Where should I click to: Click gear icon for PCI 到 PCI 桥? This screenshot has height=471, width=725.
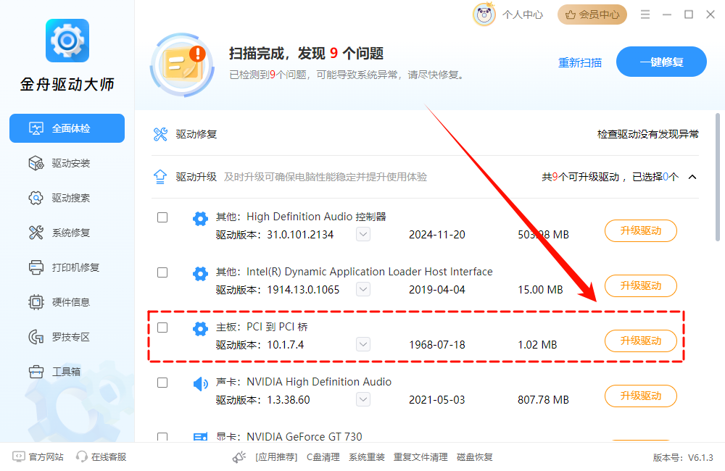coord(200,329)
